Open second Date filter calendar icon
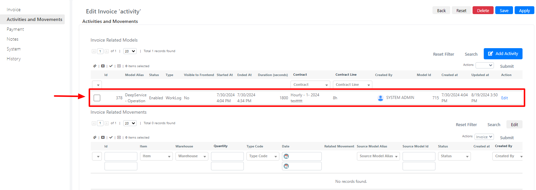The height and width of the screenshot is (190, 536). point(286,166)
